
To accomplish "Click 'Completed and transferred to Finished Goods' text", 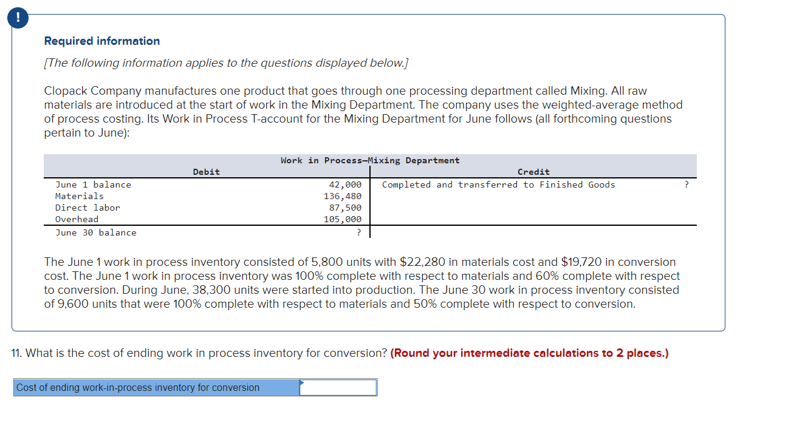I will (x=498, y=185).
